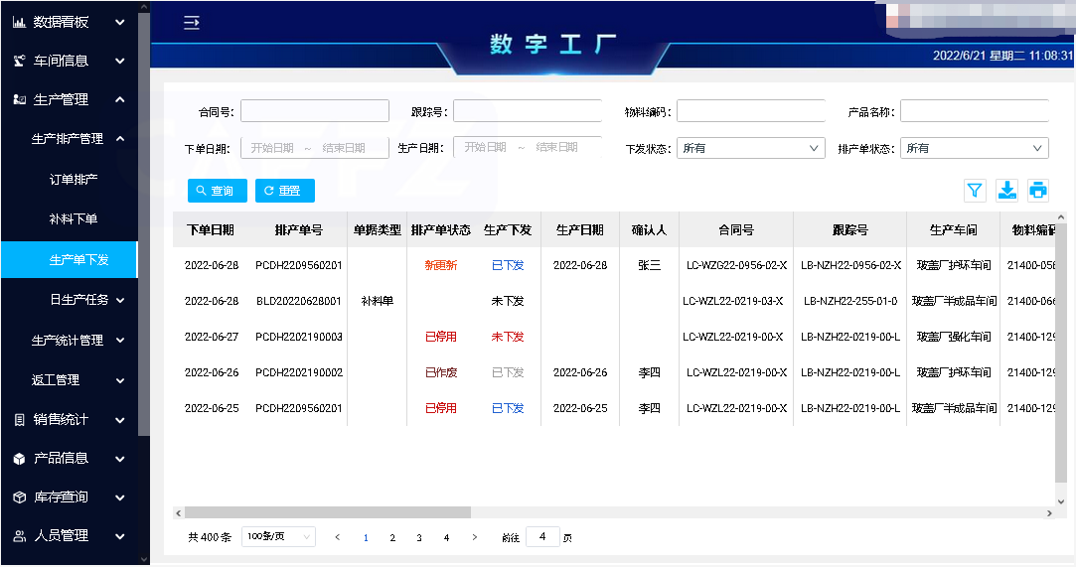Select 补料下单 in the sidebar
This screenshot has height=567, width=1076.
pyautogui.click(x=74, y=218)
